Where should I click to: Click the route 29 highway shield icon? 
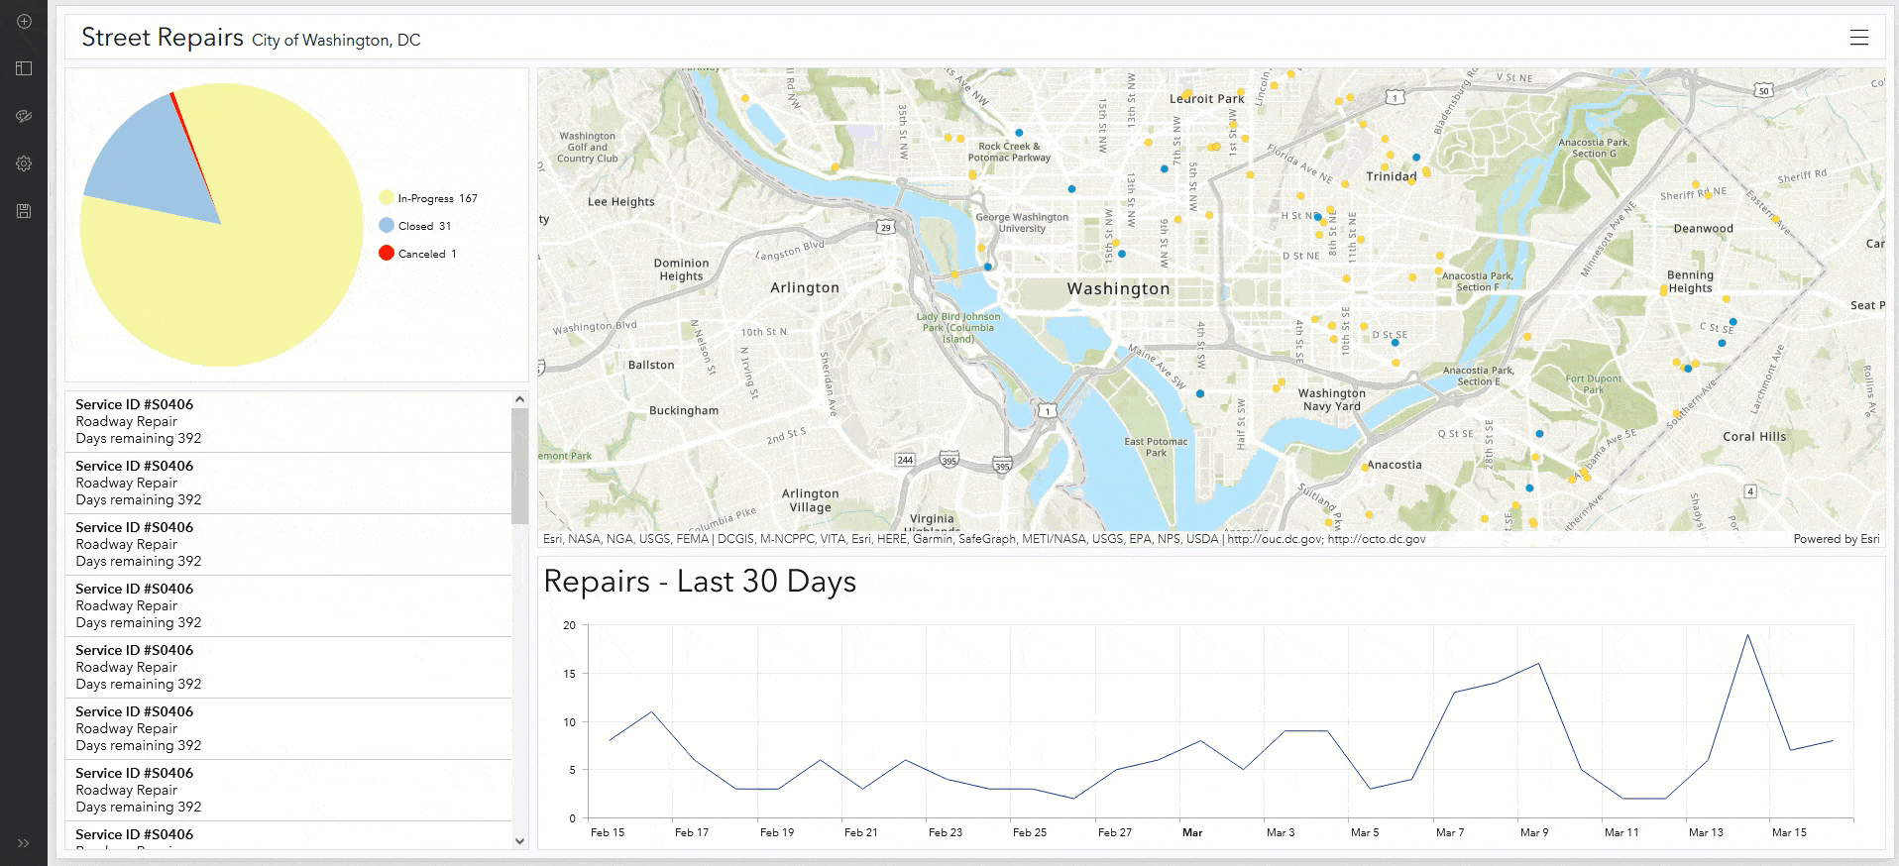[886, 227]
